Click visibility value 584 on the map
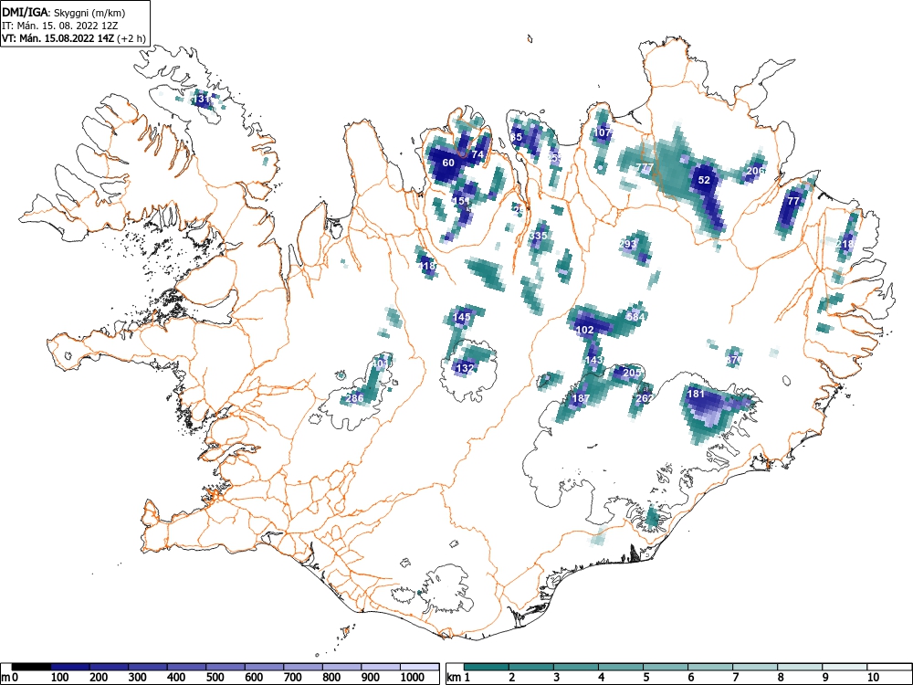 pos(635,317)
